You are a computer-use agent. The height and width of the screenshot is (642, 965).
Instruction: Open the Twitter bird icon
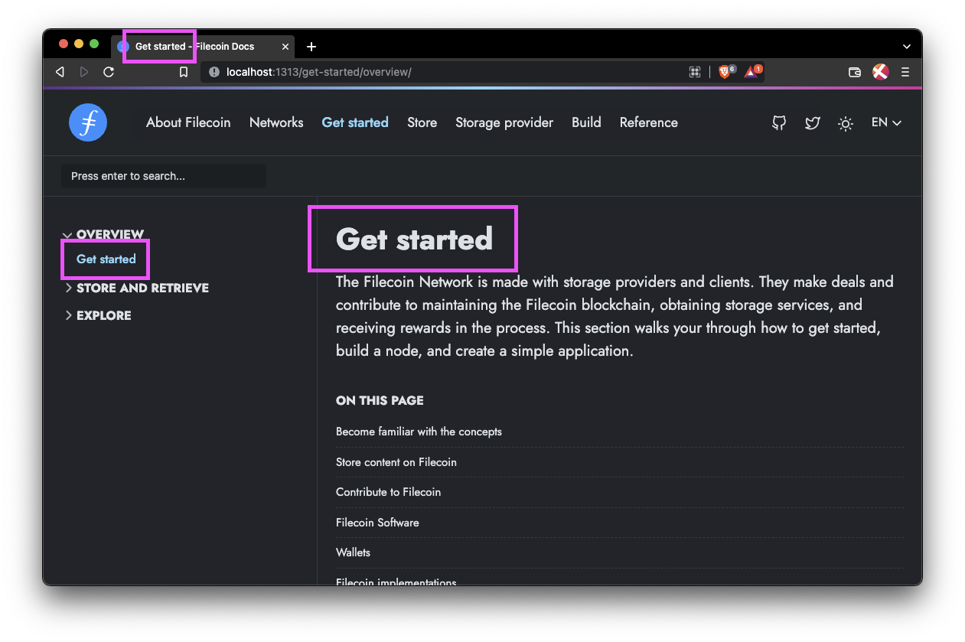pyautogui.click(x=813, y=122)
